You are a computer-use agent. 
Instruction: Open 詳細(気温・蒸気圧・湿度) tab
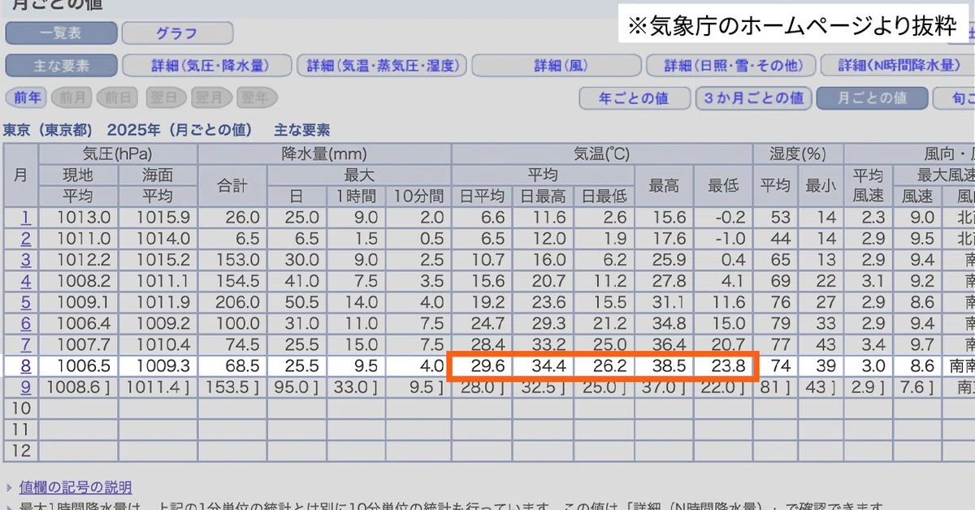[382, 66]
